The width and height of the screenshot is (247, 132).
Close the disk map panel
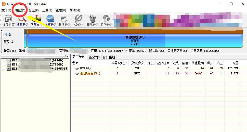click(x=2, y=30)
